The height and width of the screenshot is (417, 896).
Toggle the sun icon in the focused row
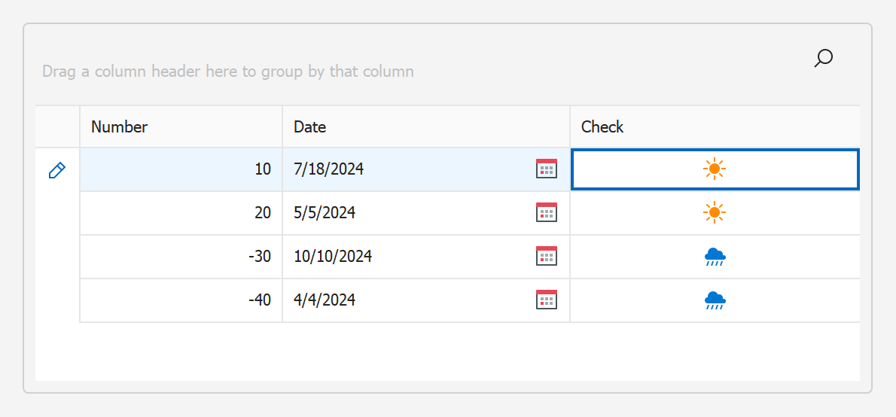pyautogui.click(x=714, y=169)
